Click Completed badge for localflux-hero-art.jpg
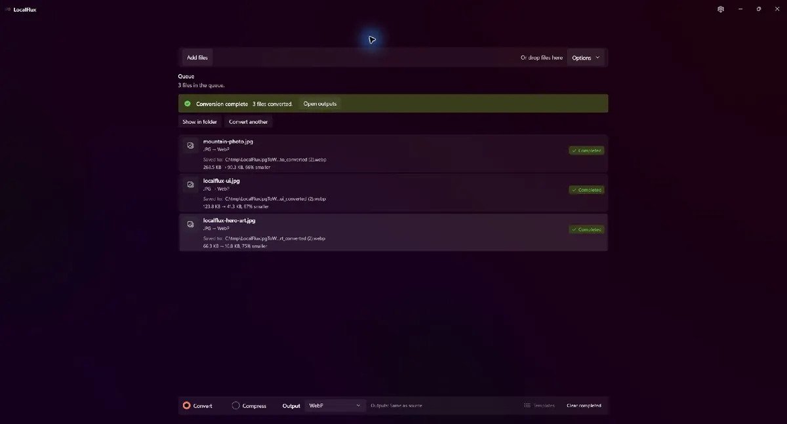The width and height of the screenshot is (787, 424). (586, 229)
